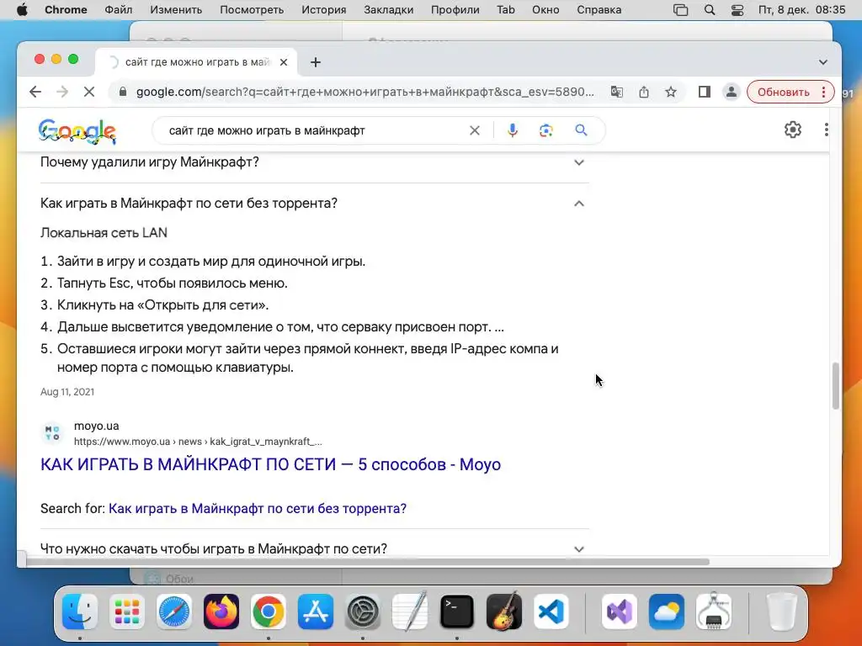Select the tab 'сайт где можно играть в май'
Viewport: 862px width, 646px height.
click(x=197, y=62)
